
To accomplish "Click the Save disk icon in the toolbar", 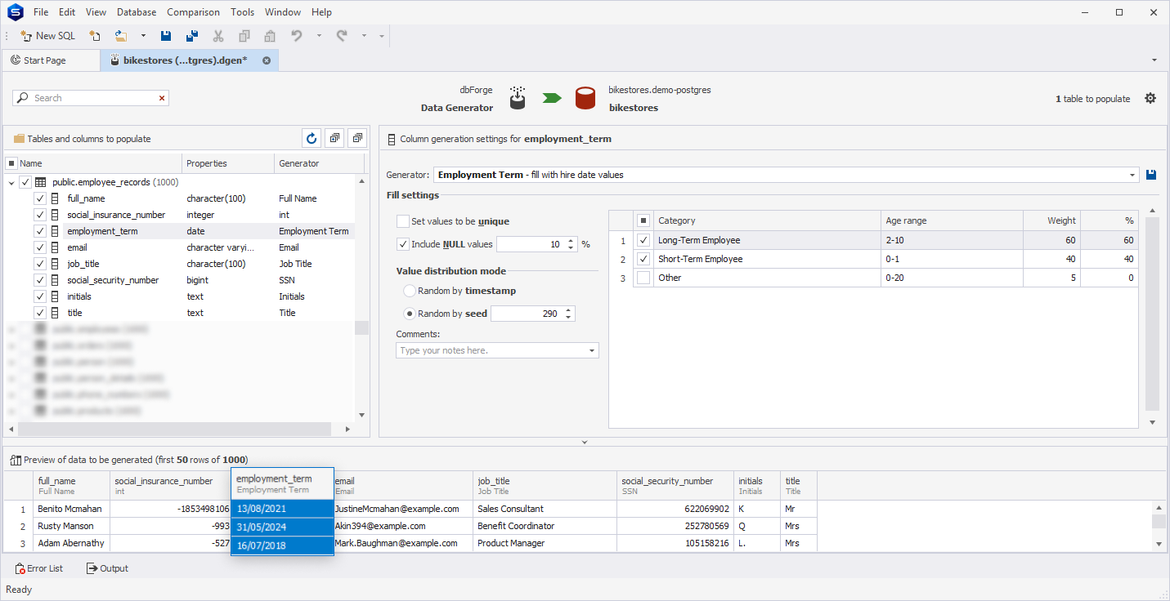I will click(x=166, y=36).
